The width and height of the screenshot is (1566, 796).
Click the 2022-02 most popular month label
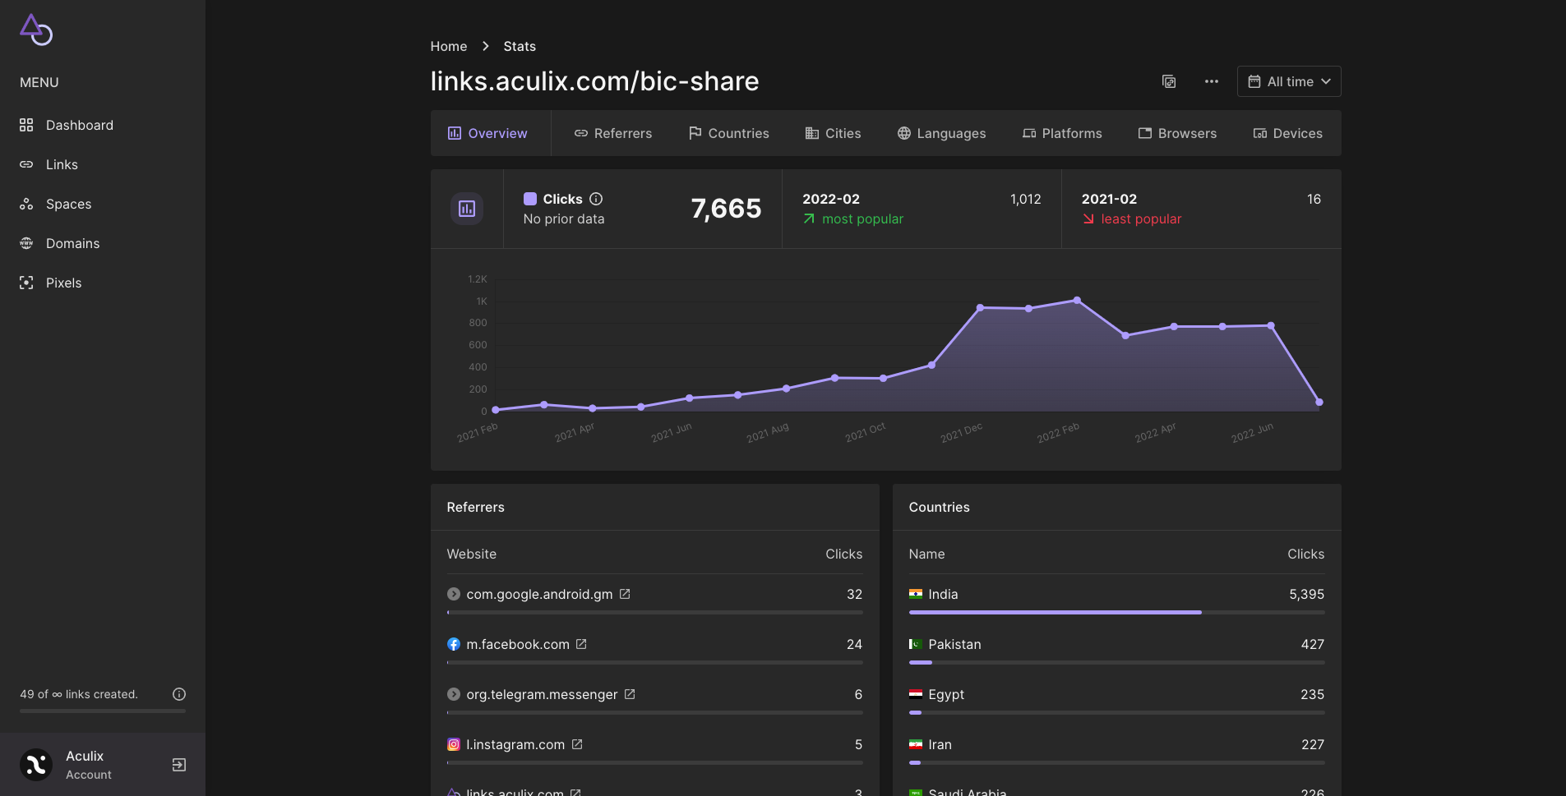[x=831, y=199]
